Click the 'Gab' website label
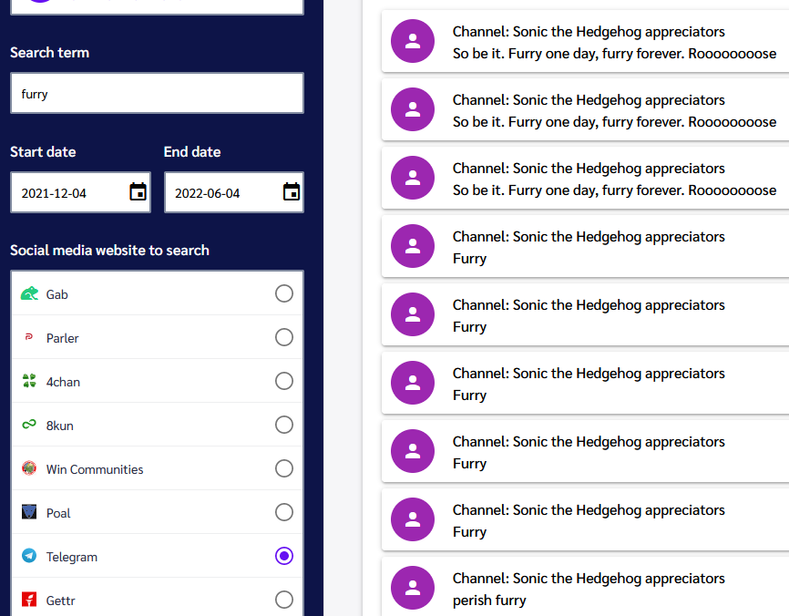This screenshot has width=789, height=616. pyautogui.click(x=56, y=294)
